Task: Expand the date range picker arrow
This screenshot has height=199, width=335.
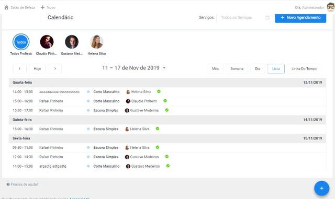Action: [164, 68]
